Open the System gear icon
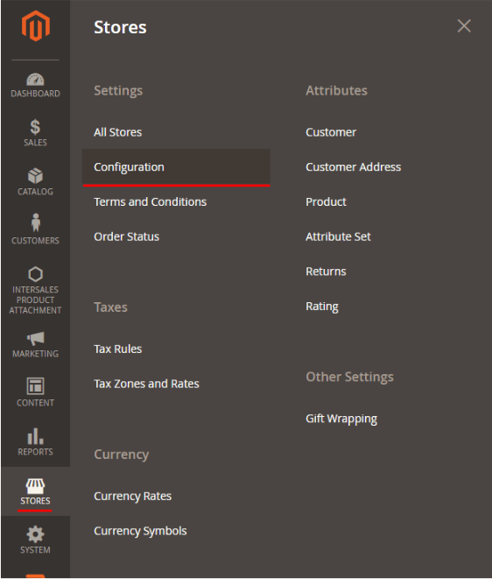 coord(35,534)
